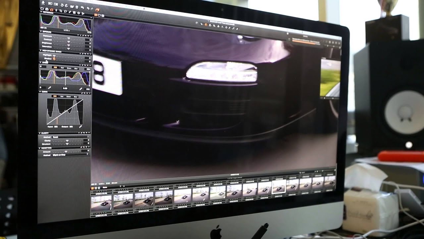
Task: Click the single Undo arrow icon
Action: 88,9
